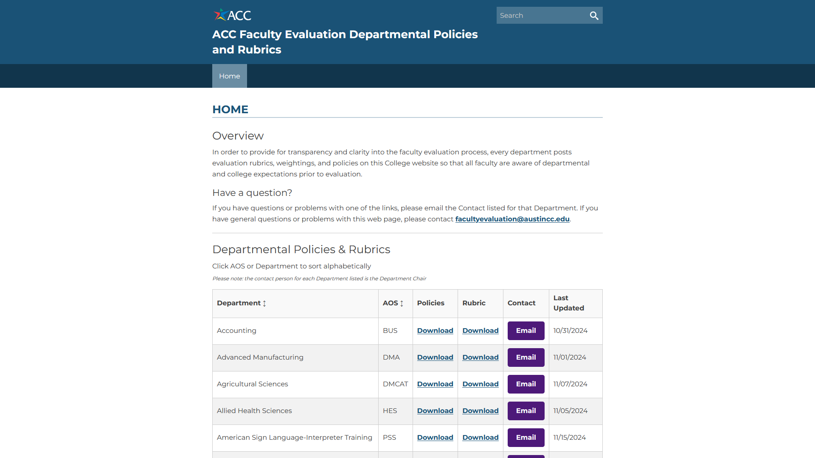Download Allied Health Sciences rubric
Image resolution: width=815 pixels, height=458 pixels.
(481, 411)
